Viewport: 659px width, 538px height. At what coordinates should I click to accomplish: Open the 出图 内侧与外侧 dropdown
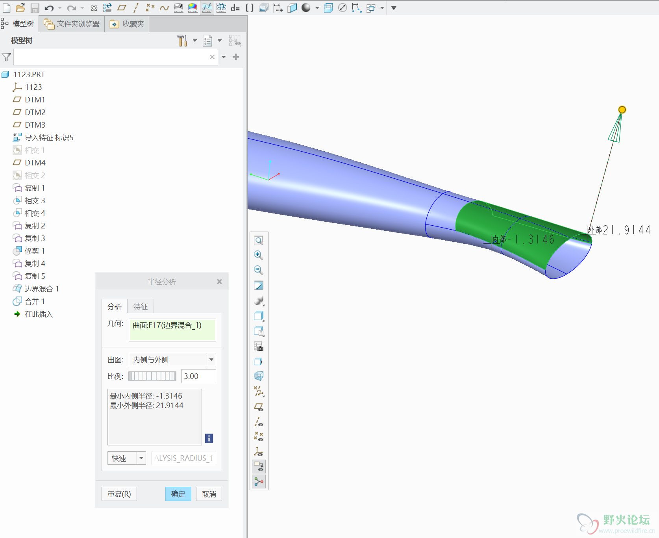(212, 360)
